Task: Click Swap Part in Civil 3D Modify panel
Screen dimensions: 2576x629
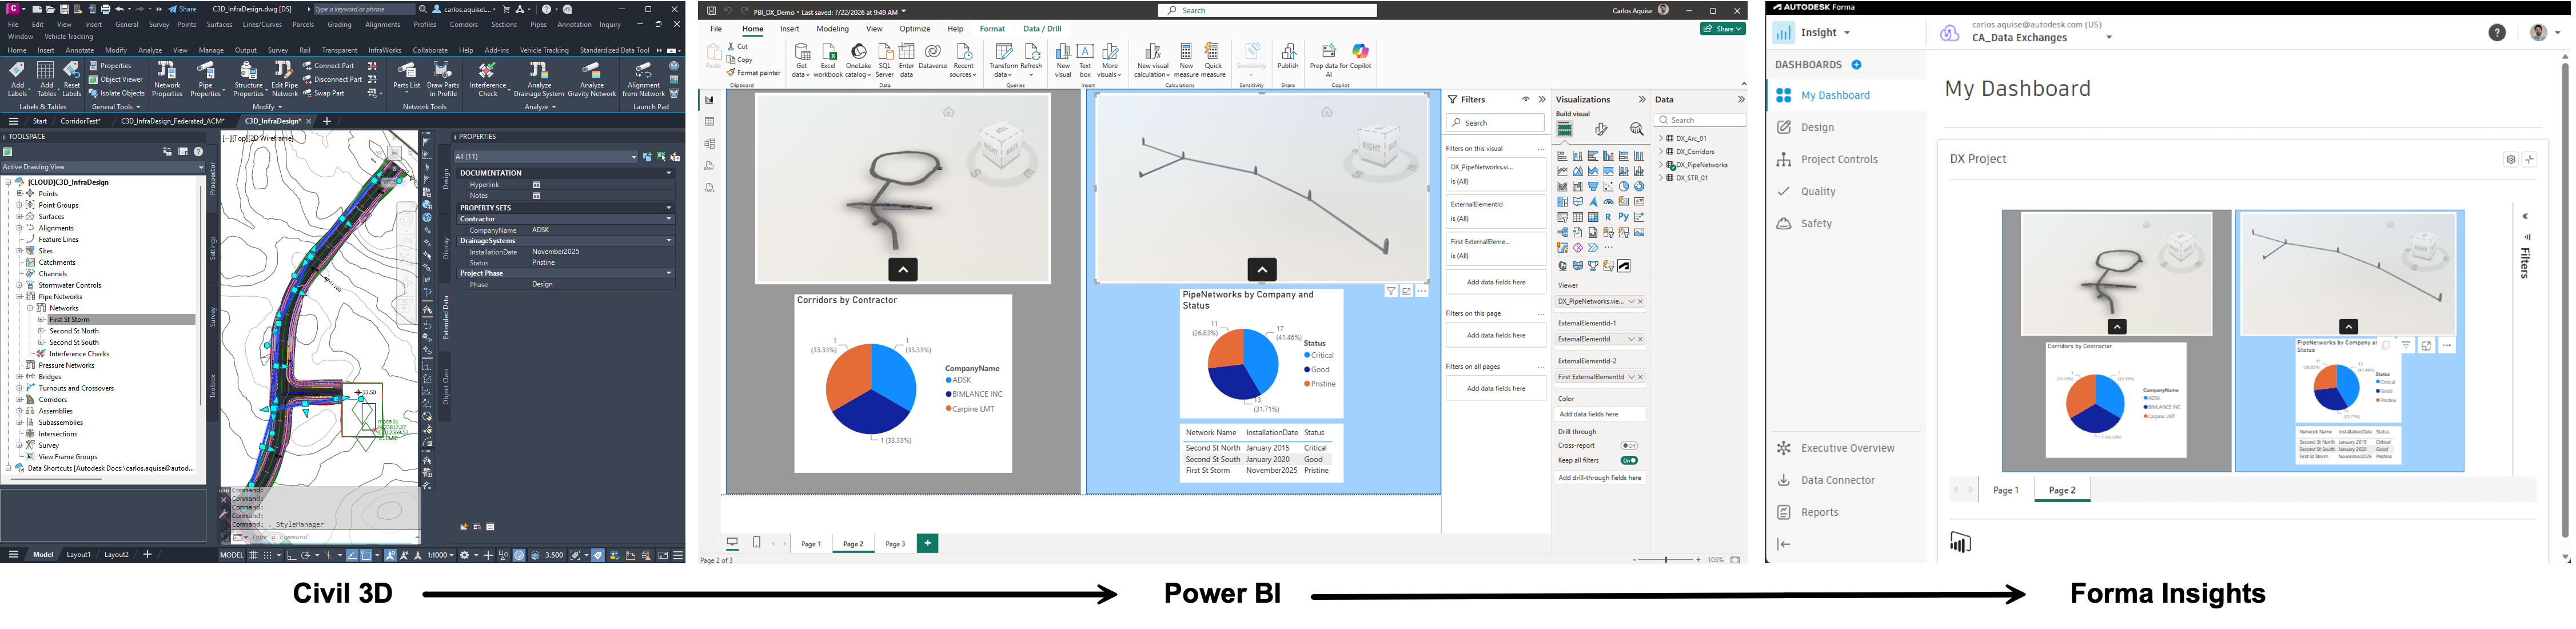Action: (x=323, y=93)
